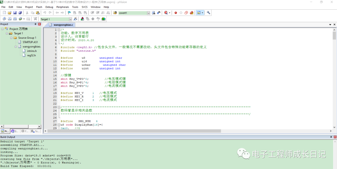Insert a breakpoint with red dot icon
337x169 pixels.
pos(176,13)
